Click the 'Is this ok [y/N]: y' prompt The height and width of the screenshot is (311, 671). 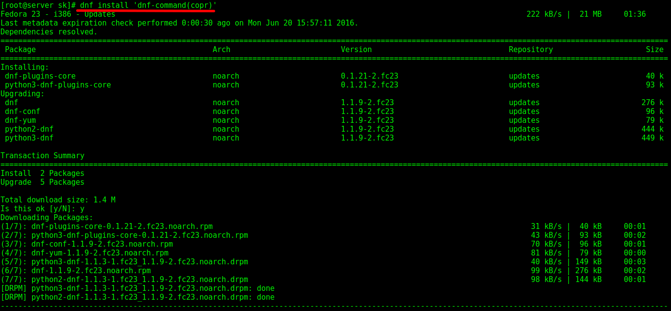pyautogui.click(x=43, y=209)
